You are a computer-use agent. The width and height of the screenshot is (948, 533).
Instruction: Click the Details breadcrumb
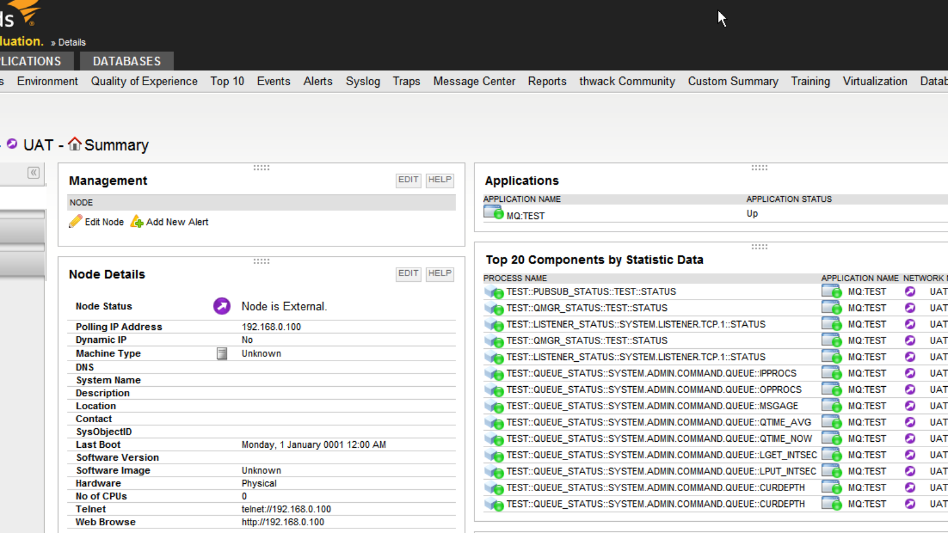(72, 43)
